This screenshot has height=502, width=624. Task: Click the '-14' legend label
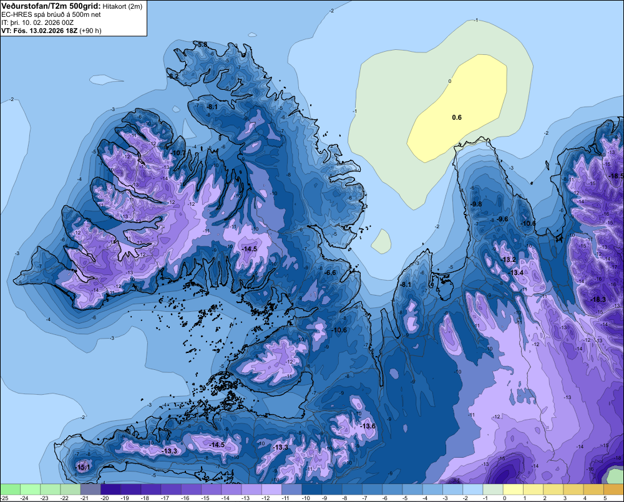(226, 498)
